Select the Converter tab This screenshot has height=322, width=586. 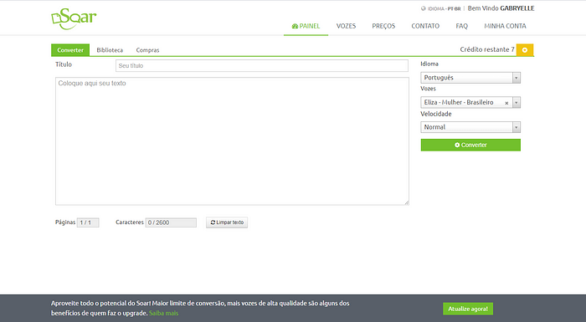pyautogui.click(x=70, y=50)
